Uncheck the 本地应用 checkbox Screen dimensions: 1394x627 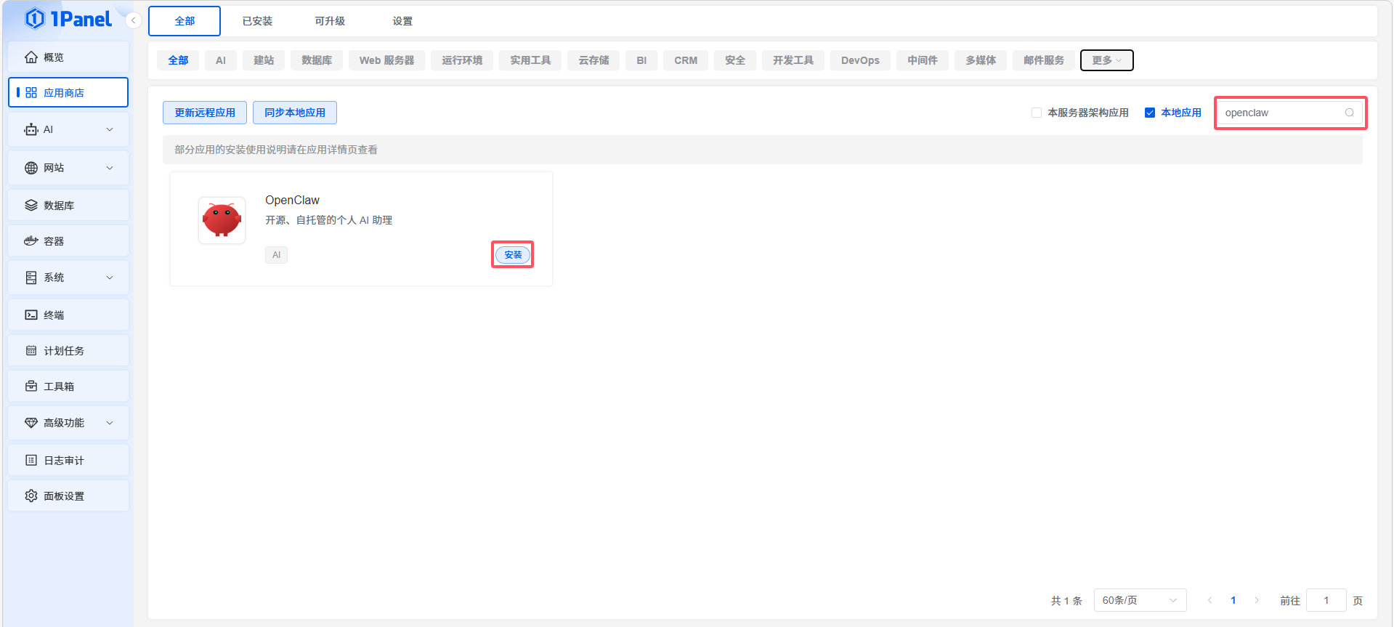click(1150, 113)
